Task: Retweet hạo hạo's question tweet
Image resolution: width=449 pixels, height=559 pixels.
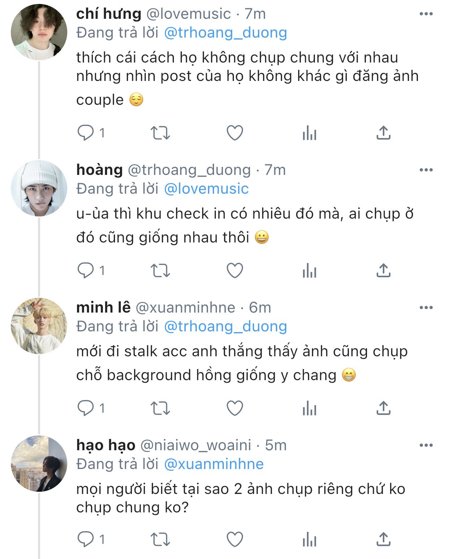Action: pos(160,540)
